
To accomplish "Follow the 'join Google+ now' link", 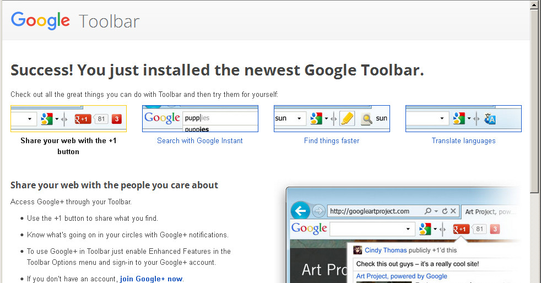I will [x=151, y=279].
